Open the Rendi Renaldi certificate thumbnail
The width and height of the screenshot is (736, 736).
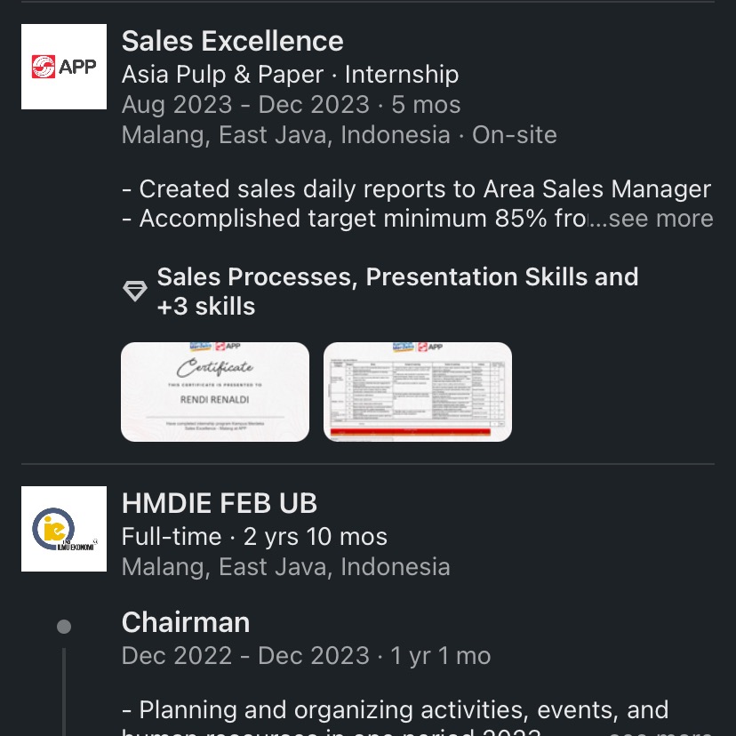coord(215,392)
